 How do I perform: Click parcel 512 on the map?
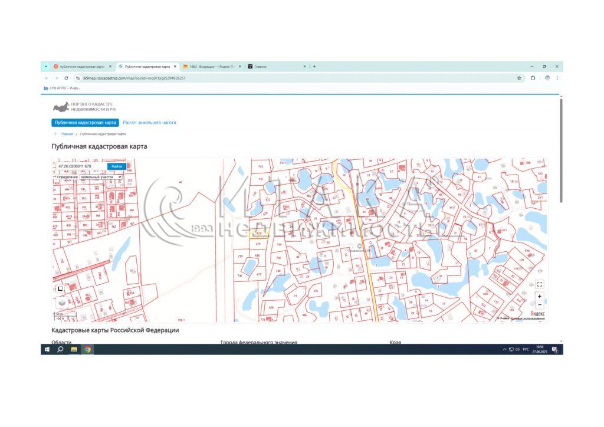tap(540, 173)
